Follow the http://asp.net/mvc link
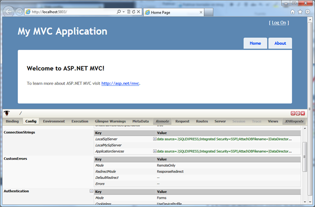This screenshot has height=207, width=315. coord(120,83)
